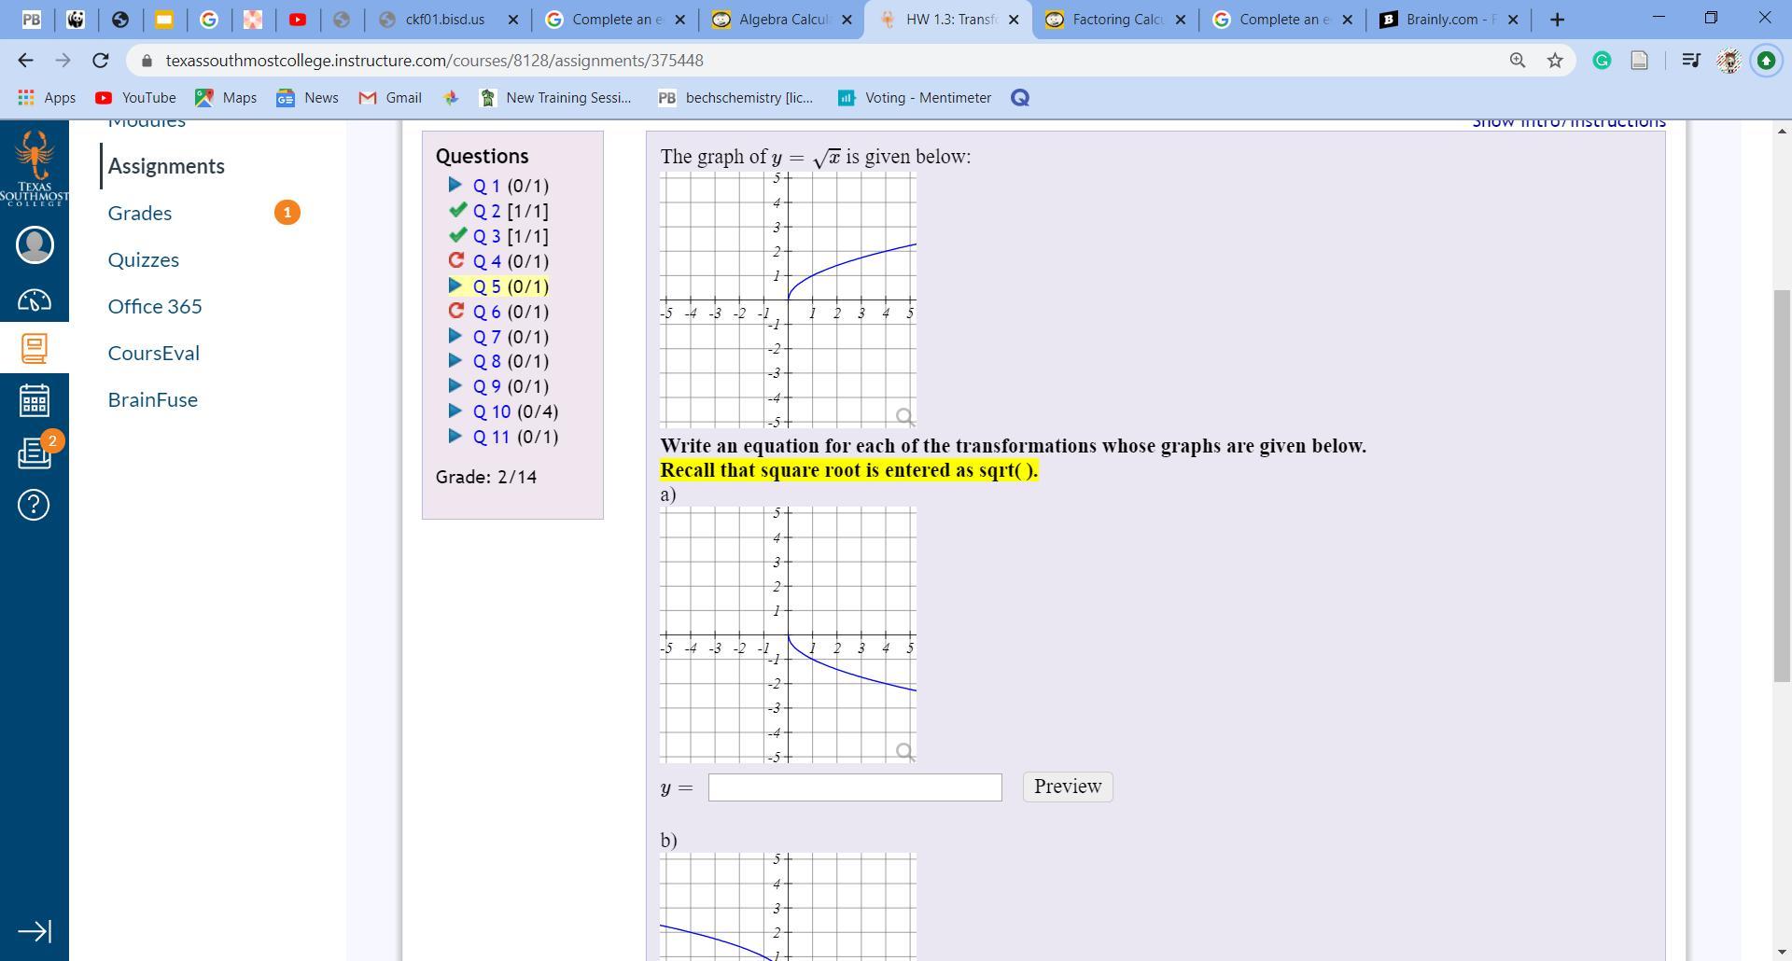This screenshot has width=1792, height=961.
Task: Switch to the ckf01.bisd.us tab
Action: click(x=446, y=20)
